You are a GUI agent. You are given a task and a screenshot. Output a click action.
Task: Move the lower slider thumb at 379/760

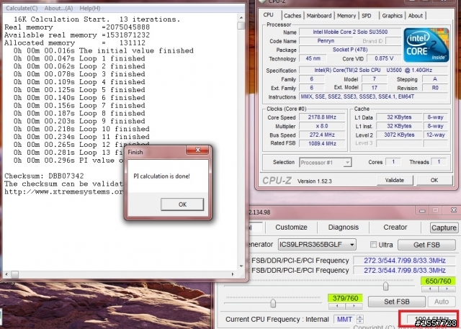[273, 303]
